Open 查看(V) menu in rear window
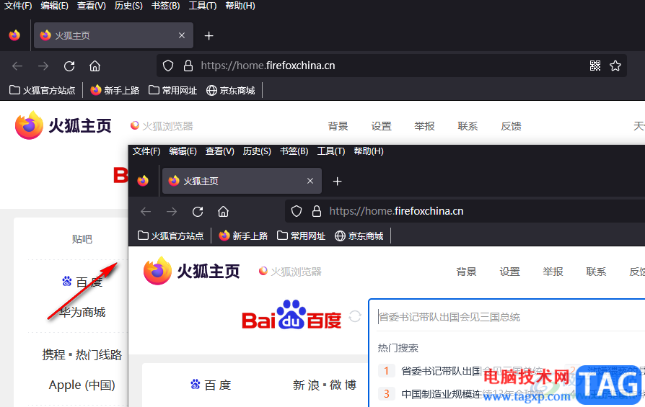 click(x=92, y=6)
